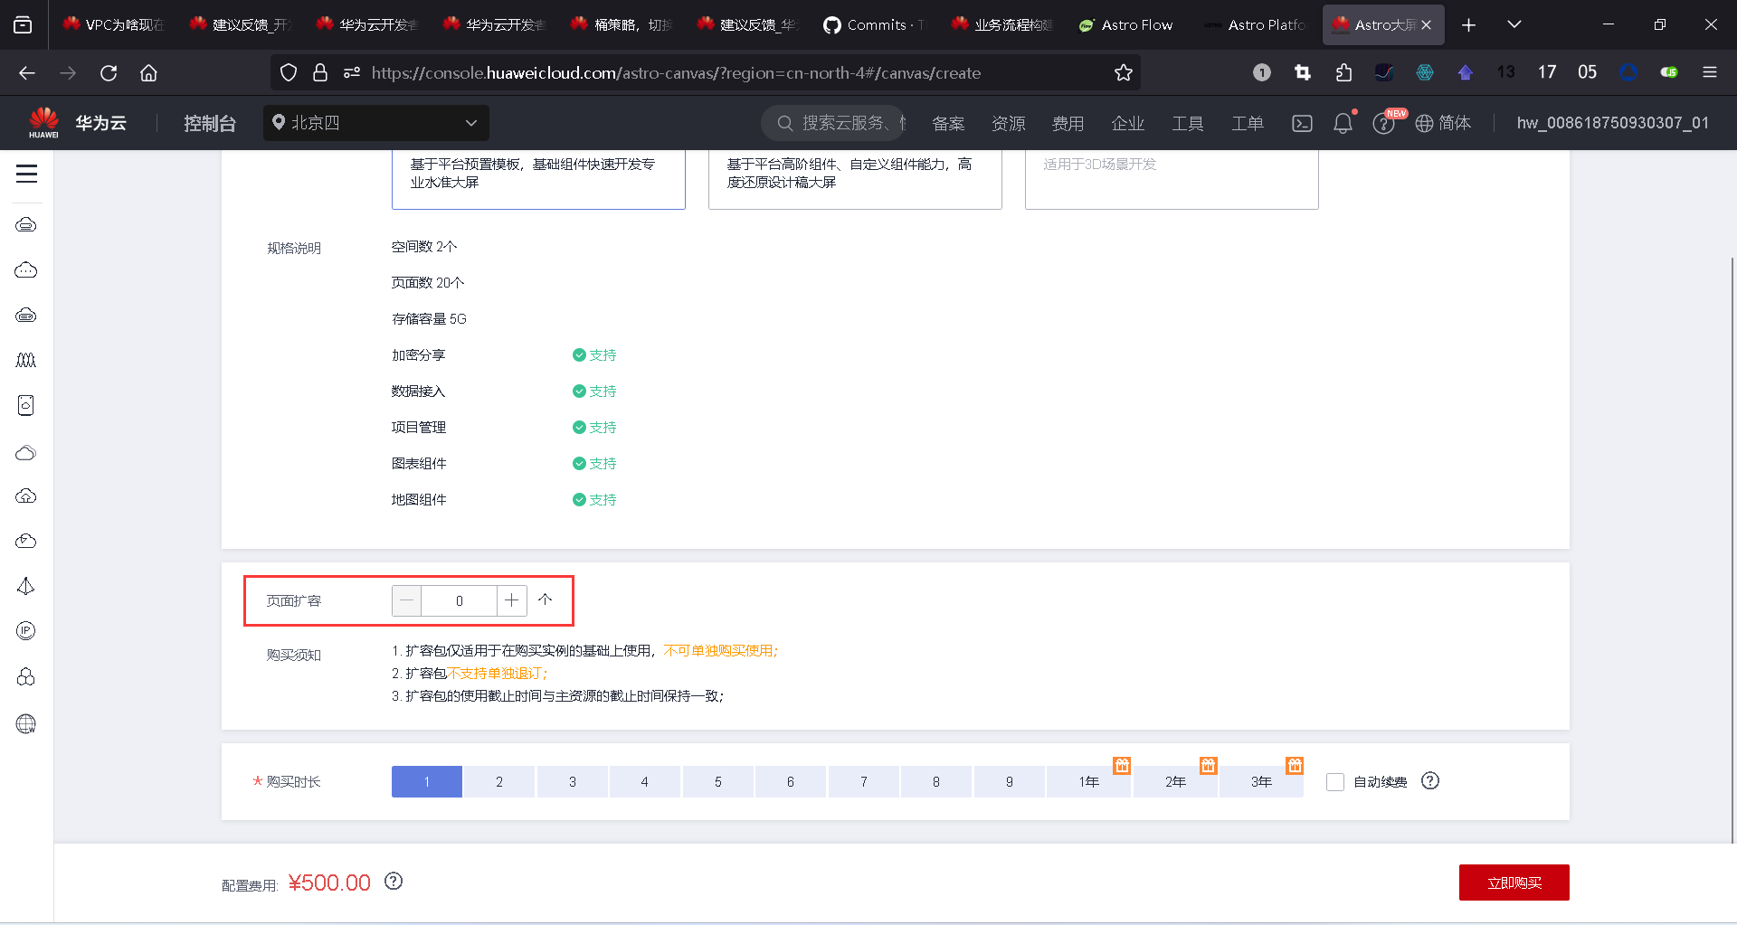1737x925 pixels.
Task: Open the crop screenshot extension icon
Action: (x=1303, y=72)
